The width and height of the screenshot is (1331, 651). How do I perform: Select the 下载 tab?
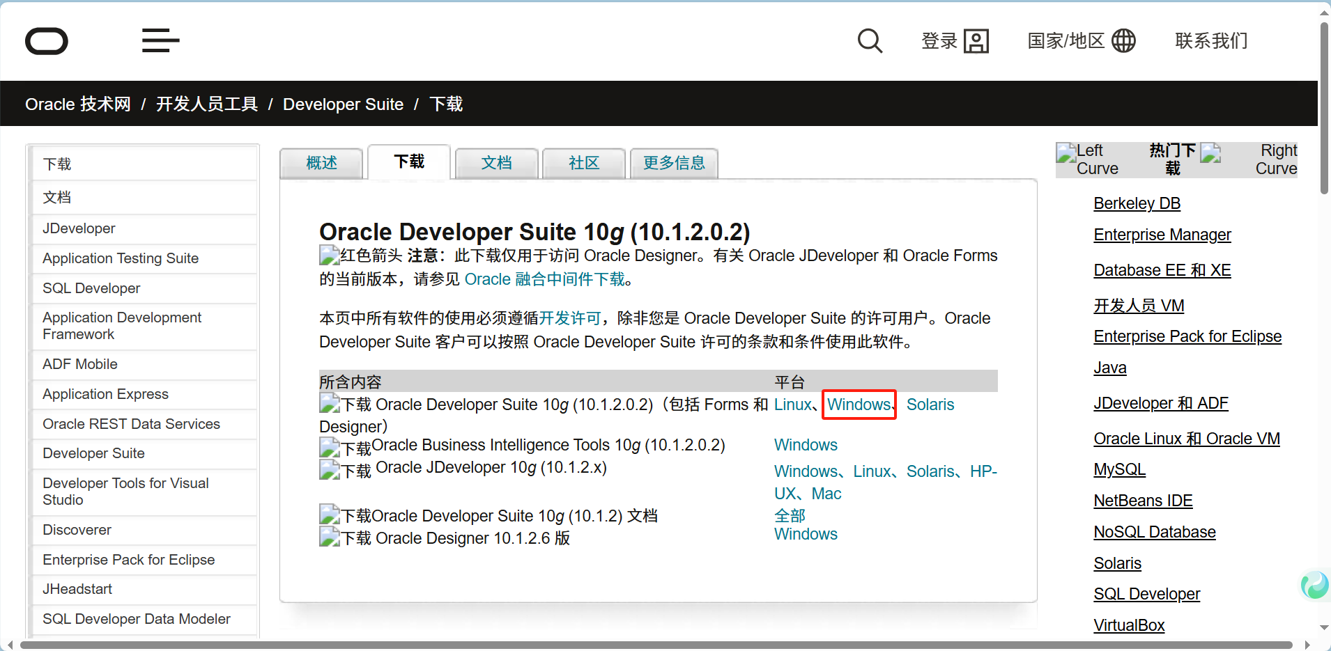(409, 162)
